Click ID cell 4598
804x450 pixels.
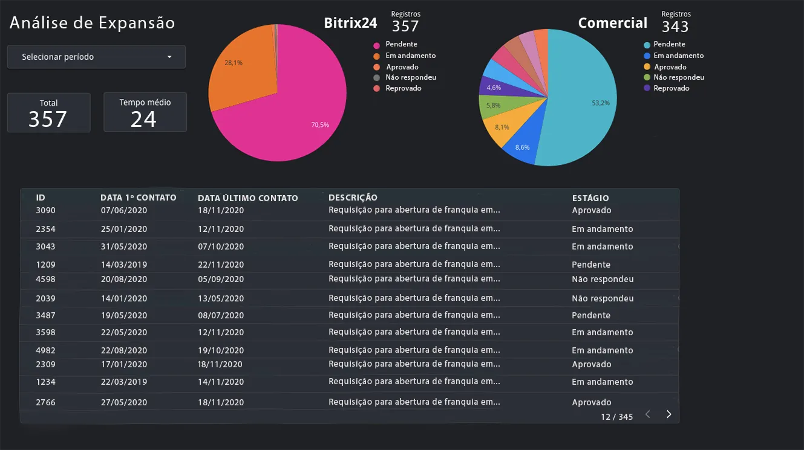tap(45, 279)
